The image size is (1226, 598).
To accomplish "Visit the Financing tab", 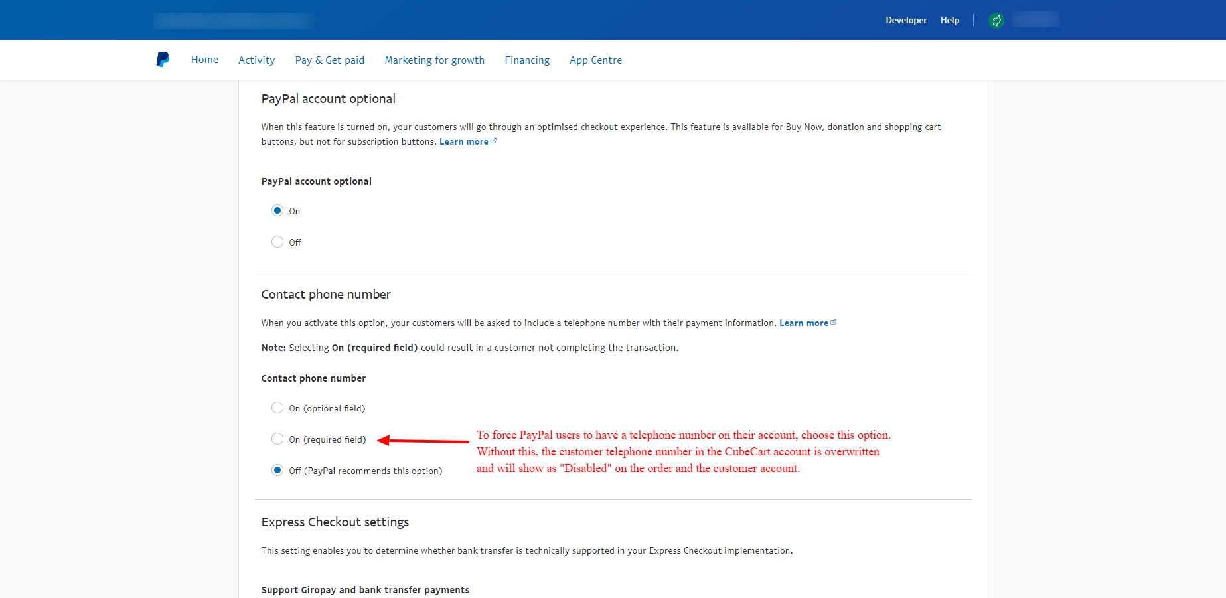I will [x=526, y=60].
